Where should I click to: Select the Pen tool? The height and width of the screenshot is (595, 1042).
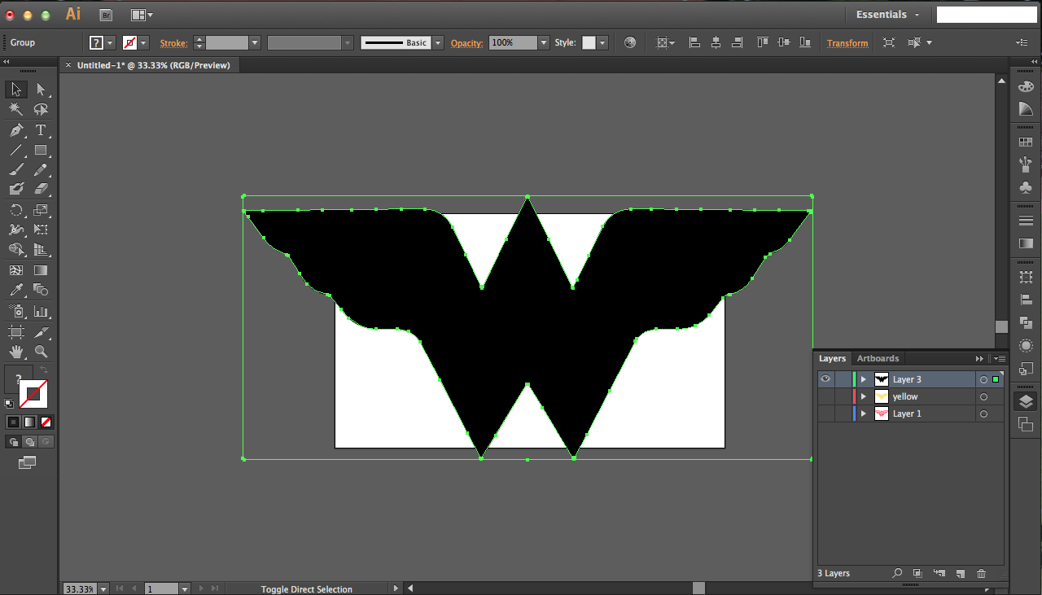[16, 130]
